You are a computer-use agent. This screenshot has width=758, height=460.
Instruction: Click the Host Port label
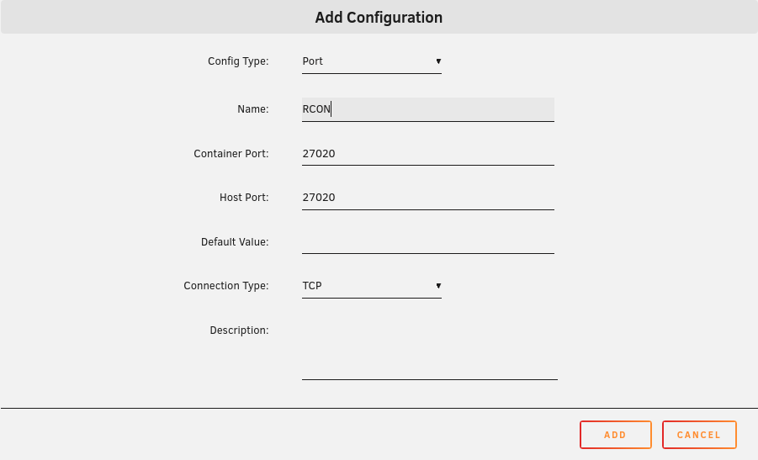[244, 198]
